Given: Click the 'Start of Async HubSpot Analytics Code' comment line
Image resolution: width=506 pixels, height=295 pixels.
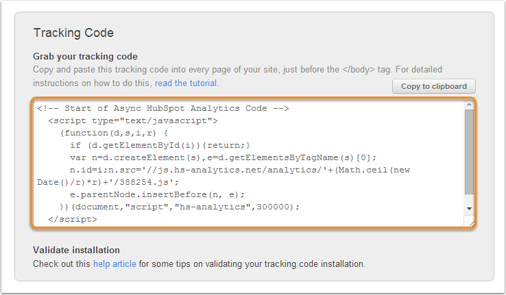Looking at the screenshot, I should tap(163, 108).
